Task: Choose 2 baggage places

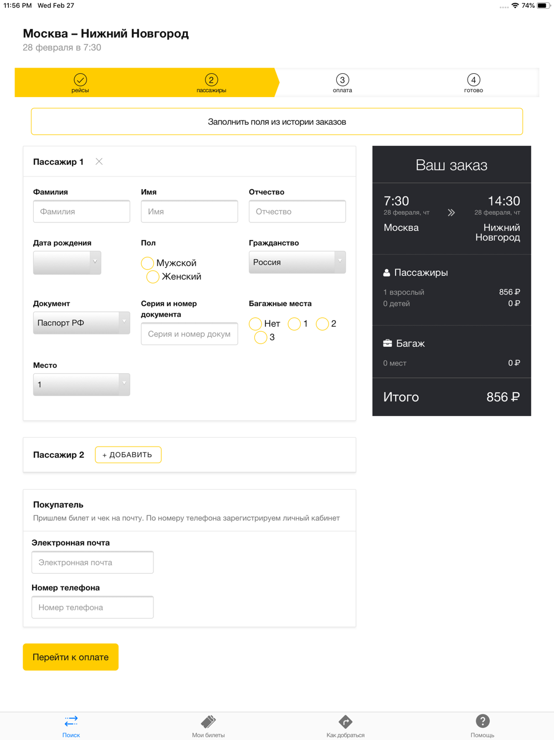Action: coord(322,324)
